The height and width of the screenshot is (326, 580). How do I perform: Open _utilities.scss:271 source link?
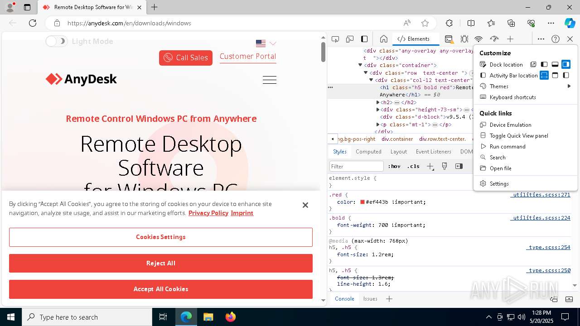pyautogui.click(x=540, y=195)
